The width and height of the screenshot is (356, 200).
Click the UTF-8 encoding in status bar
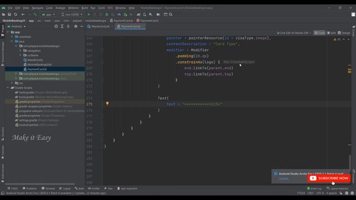pyautogui.click(x=320, y=193)
